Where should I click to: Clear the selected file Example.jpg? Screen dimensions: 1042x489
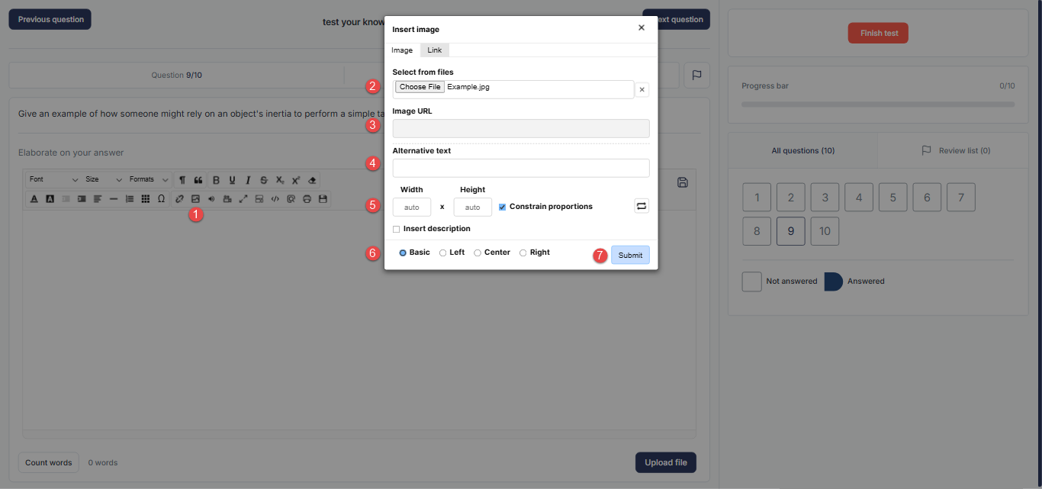coord(642,90)
